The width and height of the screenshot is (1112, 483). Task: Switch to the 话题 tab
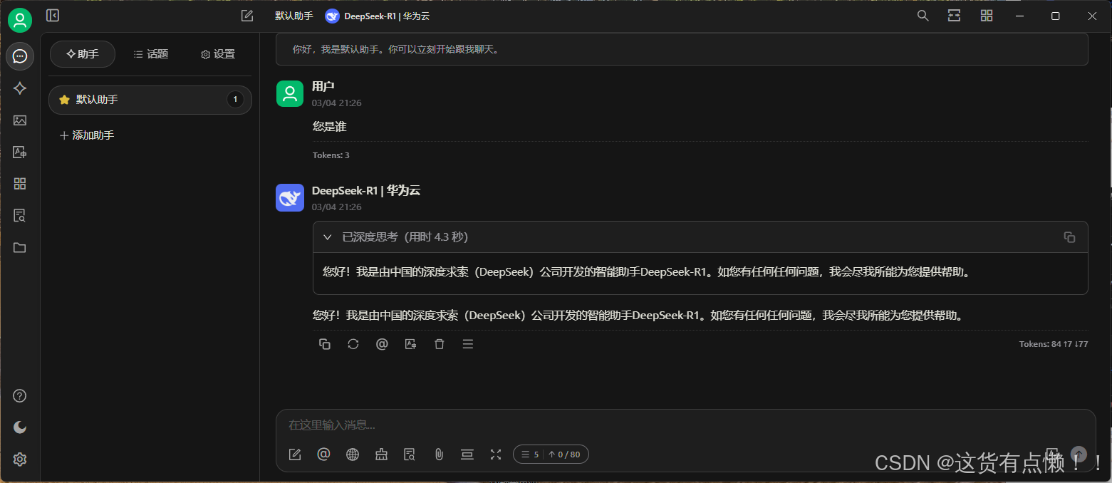click(151, 54)
